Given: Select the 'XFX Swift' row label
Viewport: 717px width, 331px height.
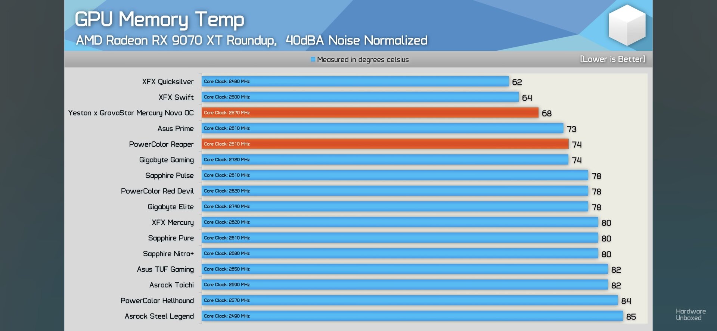Looking at the screenshot, I should [176, 97].
